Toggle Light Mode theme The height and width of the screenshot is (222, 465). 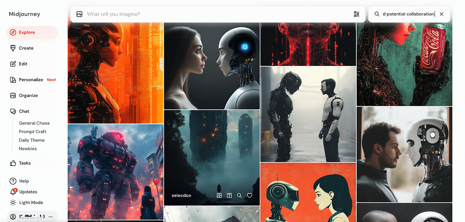click(31, 202)
